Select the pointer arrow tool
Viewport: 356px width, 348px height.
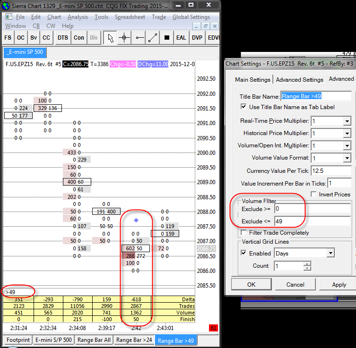[110, 38]
